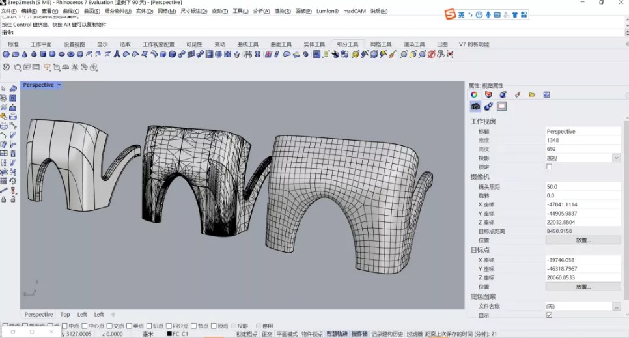The width and height of the screenshot is (629, 338).
Task: Click the funnel filter icon in second toolbar
Action: pyautogui.click(x=47, y=67)
